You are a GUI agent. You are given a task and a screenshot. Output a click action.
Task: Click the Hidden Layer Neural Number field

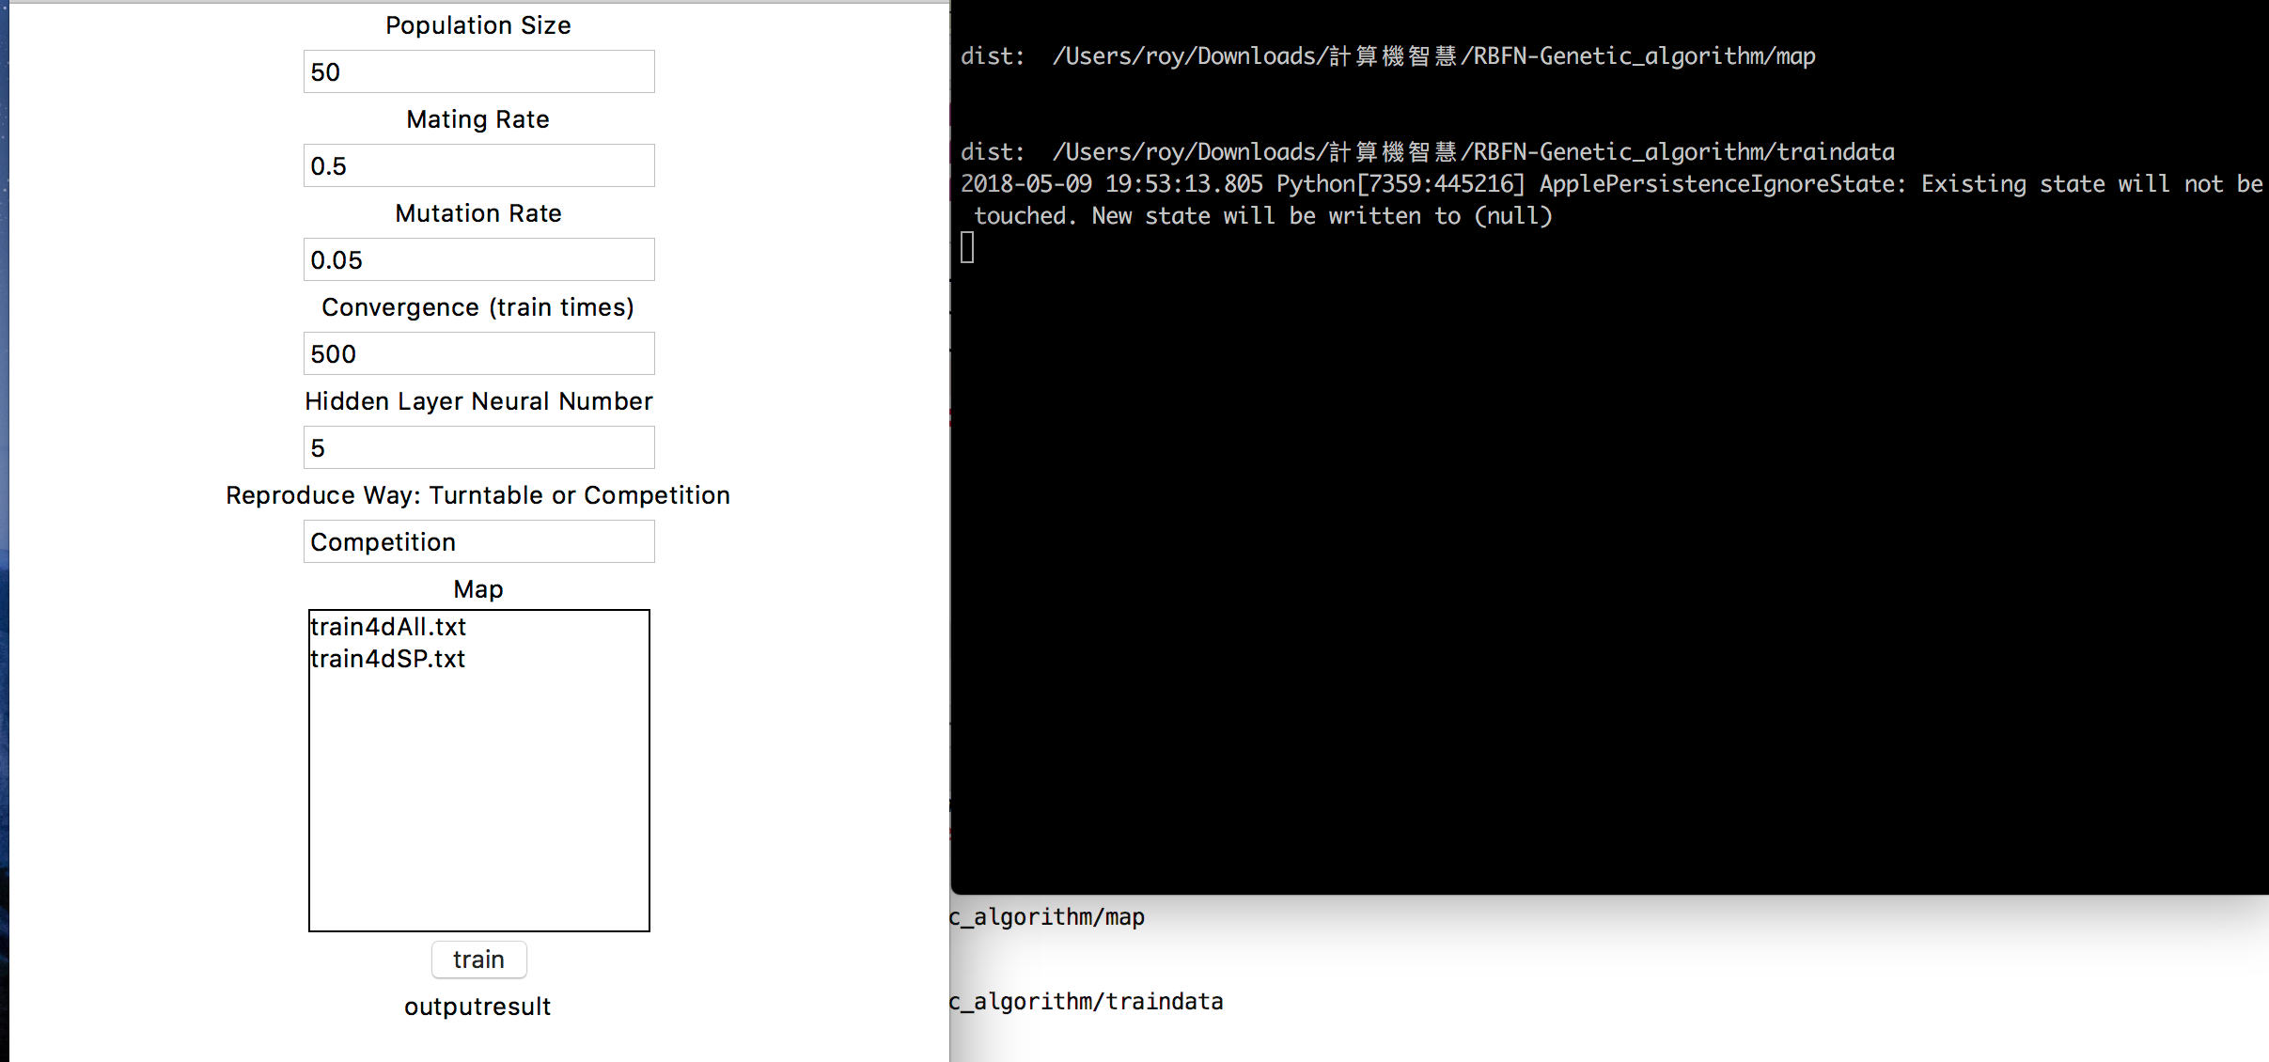(x=478, y=447)
